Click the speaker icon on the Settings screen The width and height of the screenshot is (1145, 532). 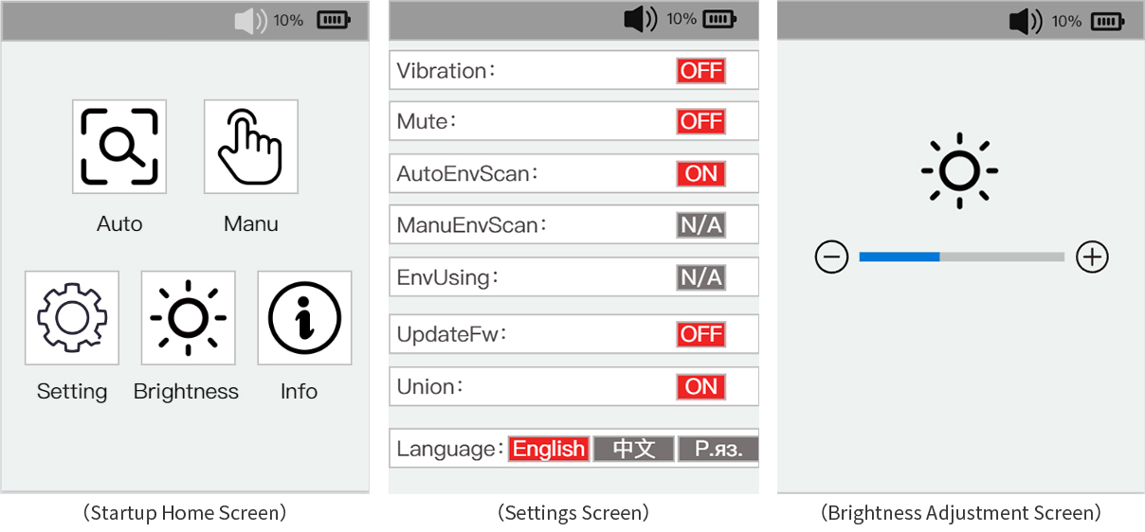point(640,19)
